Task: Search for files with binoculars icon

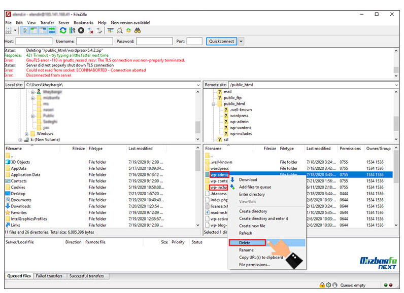Action: (138, 30)
